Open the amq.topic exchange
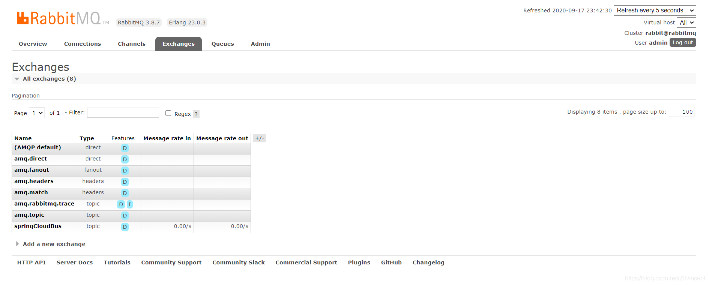Viewport: 709px width, 285px height. coord(29,215)
